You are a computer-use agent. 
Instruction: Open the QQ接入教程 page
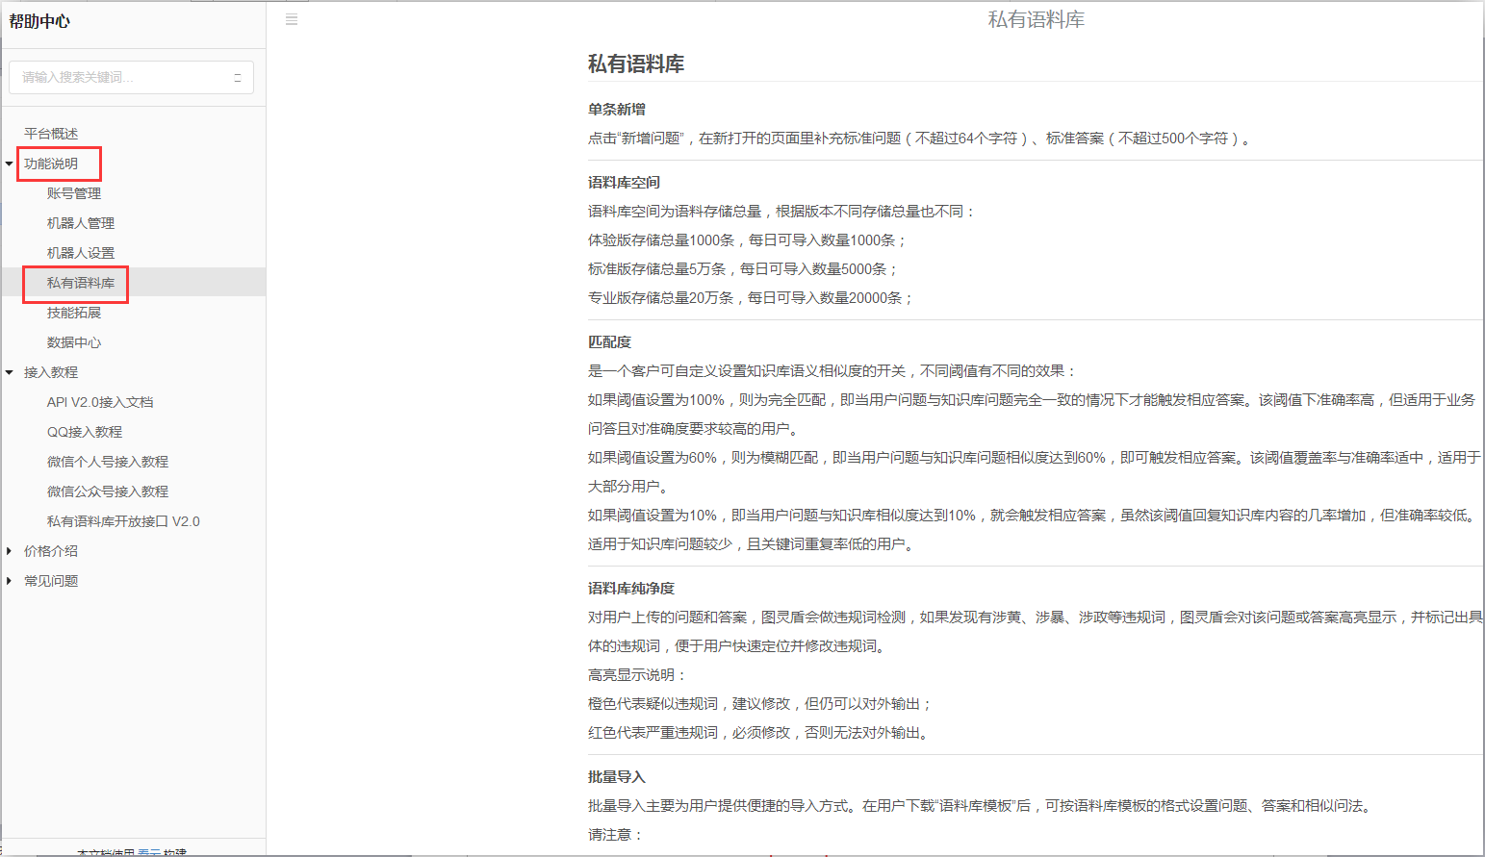tap(85, 432)
